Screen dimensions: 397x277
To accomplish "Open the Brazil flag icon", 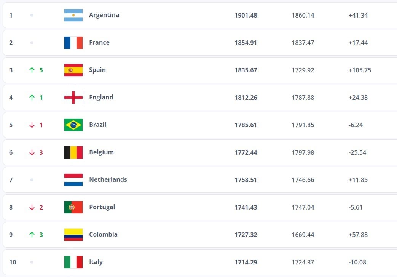I will tap(73, 125).
